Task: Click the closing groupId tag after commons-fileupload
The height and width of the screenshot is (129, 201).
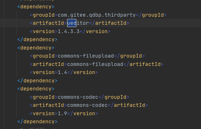Action: point(129,56)
